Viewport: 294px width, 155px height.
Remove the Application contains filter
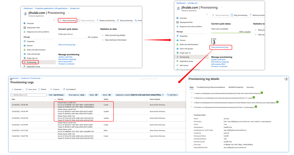[x=163, y=95]
